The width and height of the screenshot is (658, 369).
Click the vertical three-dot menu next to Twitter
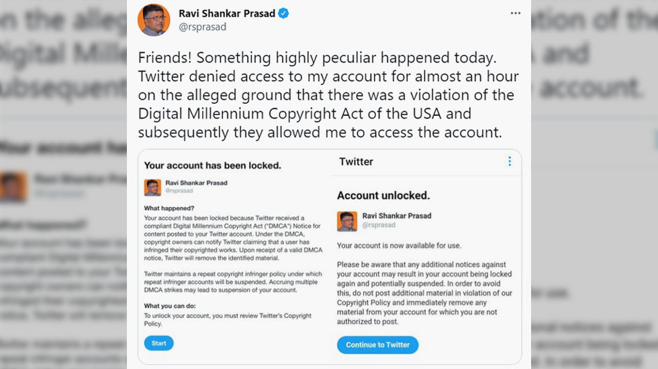[510, 161]
